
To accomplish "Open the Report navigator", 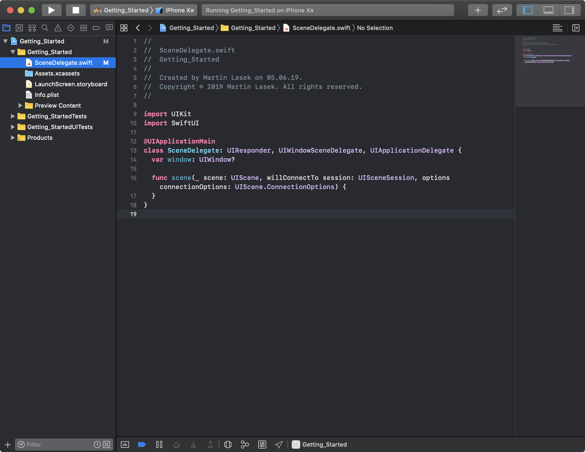I will pos(109,28).
